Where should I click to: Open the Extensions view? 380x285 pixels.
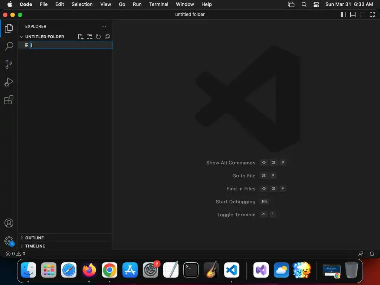[9, 100]
